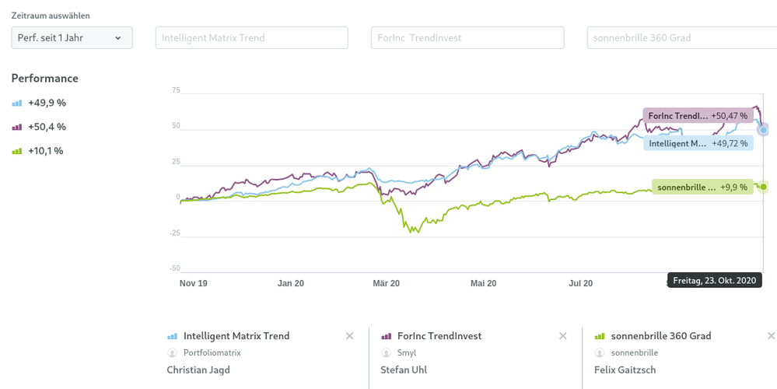Open the ForInc TrendInvest wikifolio link

(x=439, y=336)
